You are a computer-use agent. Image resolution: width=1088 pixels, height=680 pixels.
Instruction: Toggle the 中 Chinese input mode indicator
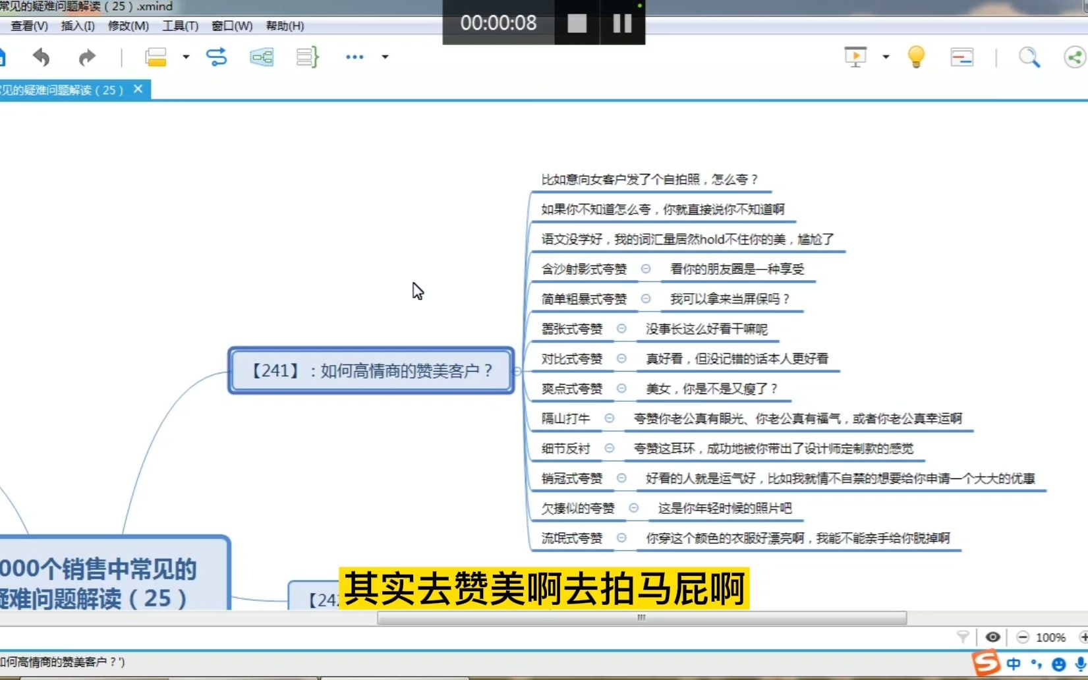point(1014,664)
